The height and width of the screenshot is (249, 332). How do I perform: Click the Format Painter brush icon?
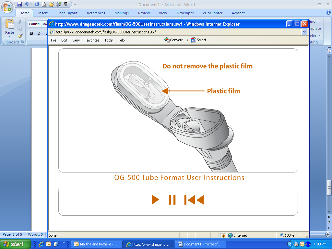pyautogui.click(x=20, y=36)
